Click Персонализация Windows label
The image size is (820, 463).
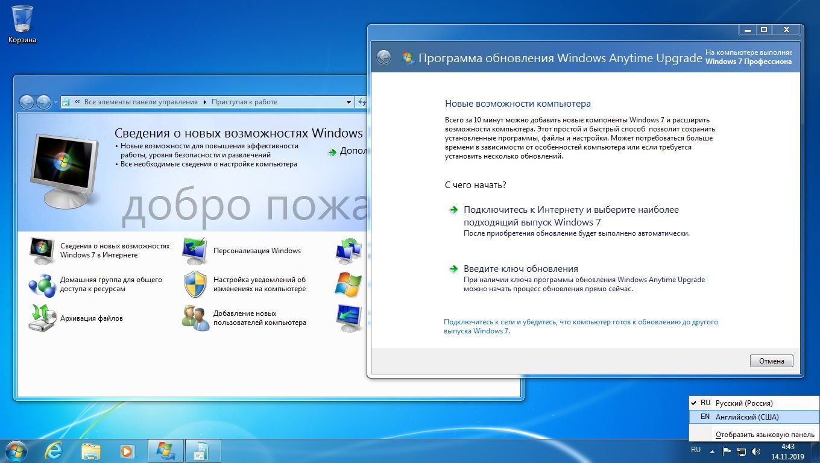pos(257,251)
